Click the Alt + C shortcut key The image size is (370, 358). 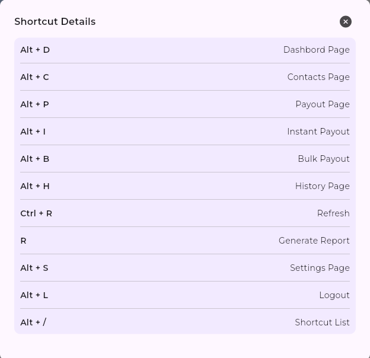pos(34,77)
